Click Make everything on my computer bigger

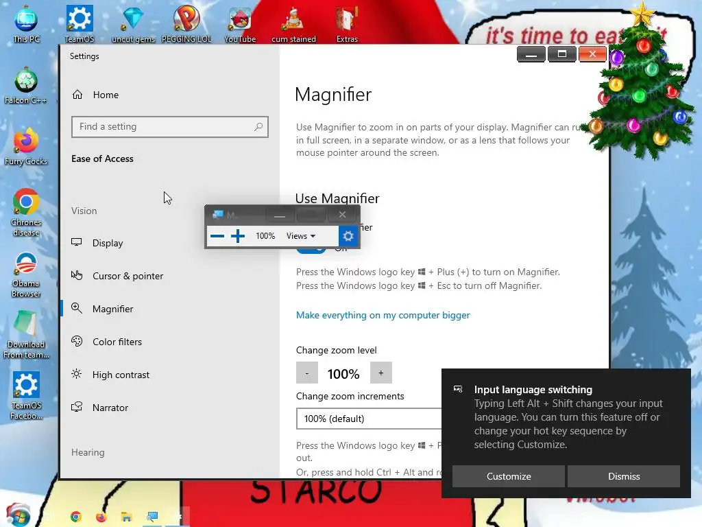coord(383,315)
